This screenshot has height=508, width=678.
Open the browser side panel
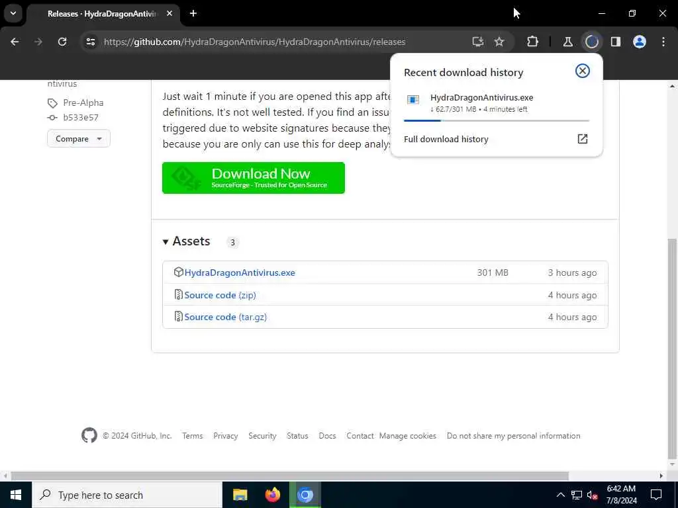pyautogui.click(x=616, y=42)
